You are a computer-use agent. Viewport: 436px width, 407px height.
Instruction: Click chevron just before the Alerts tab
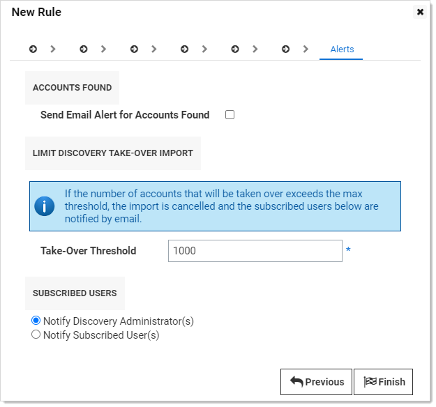click(306, 49)
